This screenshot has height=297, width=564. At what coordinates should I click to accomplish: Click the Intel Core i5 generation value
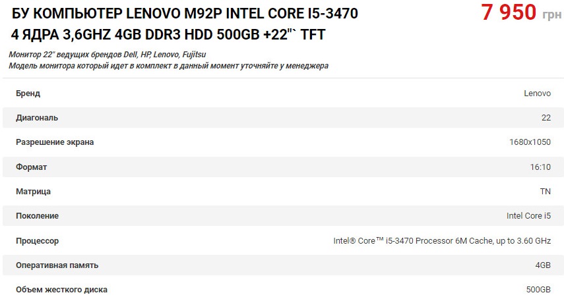(528, 216)
